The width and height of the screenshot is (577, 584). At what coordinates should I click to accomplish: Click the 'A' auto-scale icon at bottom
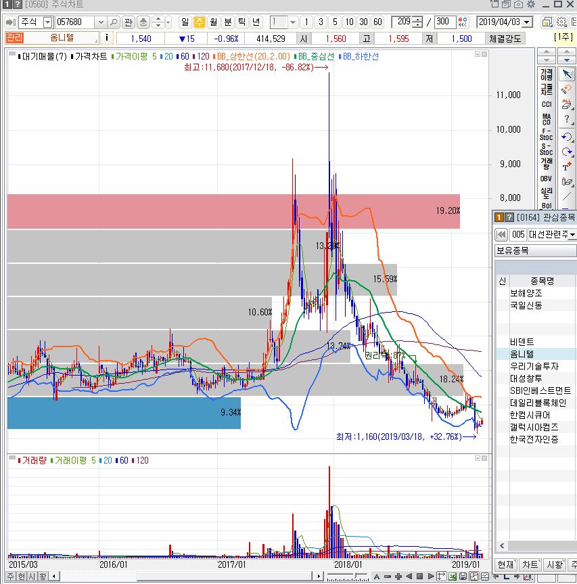coord(377,576)
